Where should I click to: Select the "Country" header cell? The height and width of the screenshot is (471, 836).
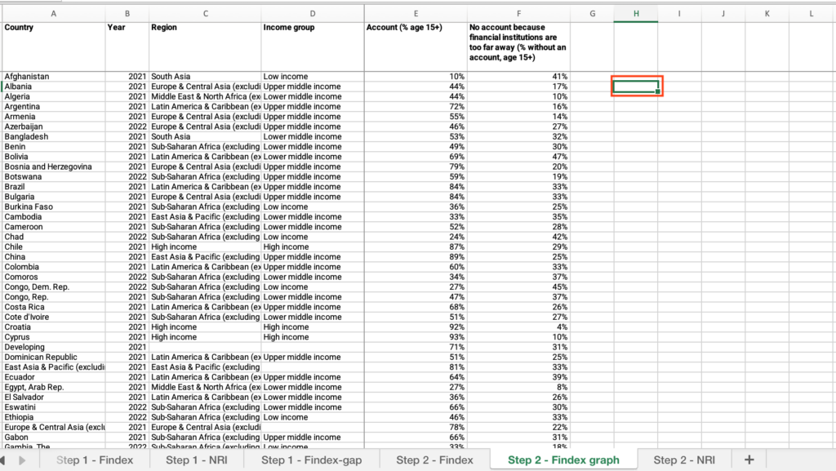pos(53,47)
